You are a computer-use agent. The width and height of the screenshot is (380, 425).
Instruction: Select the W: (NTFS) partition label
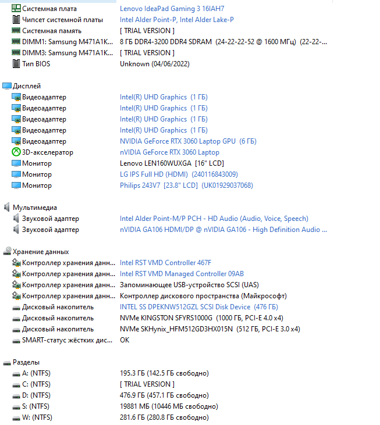click(x=37, y=417)
